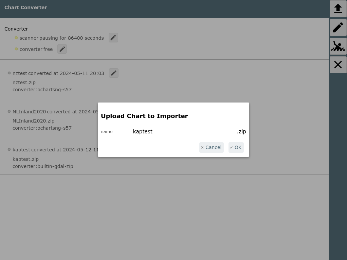Click kaptest.zip file name
This screenshot has width=347, height=260.
coord(25,159)
